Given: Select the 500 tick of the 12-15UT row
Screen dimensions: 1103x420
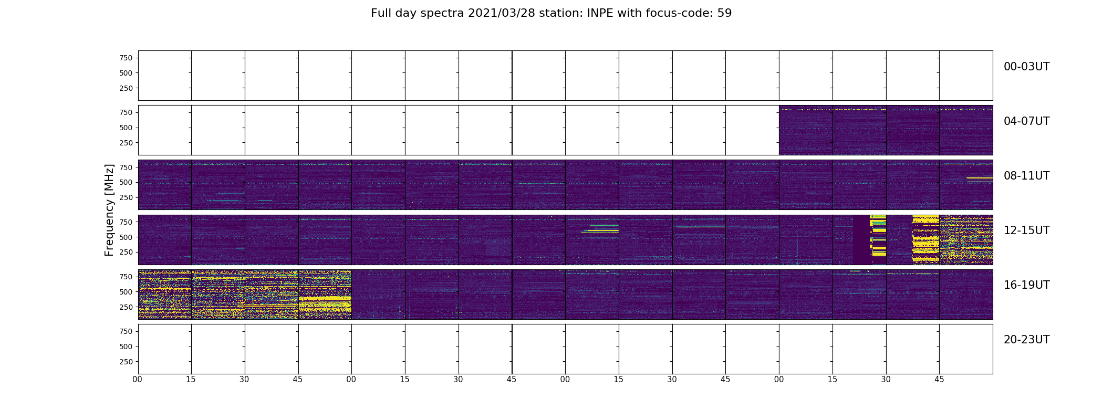Looking at the screenshot, I should (126, 237).
